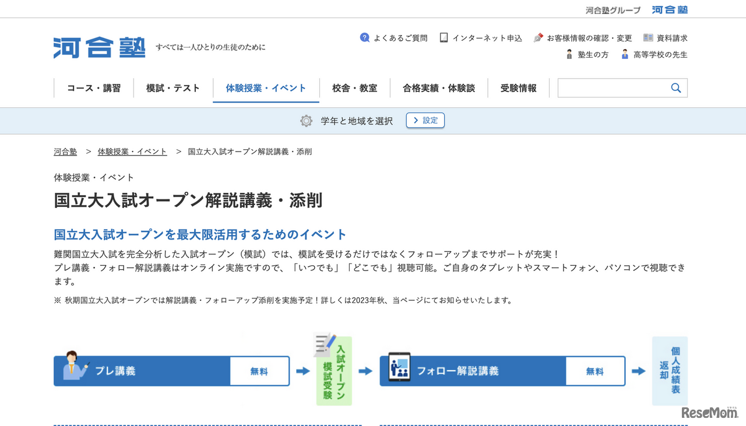This screenshot has width=746, height=426.
Task: Select the 体験授業・イベント menu tab
Action: 266,88
